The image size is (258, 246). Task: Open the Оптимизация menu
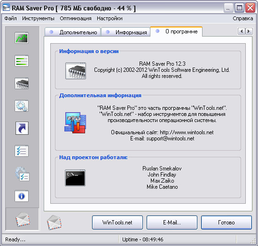[76, 18]
